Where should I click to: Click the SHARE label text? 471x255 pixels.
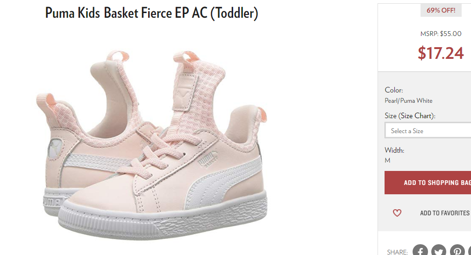[397, 252]
